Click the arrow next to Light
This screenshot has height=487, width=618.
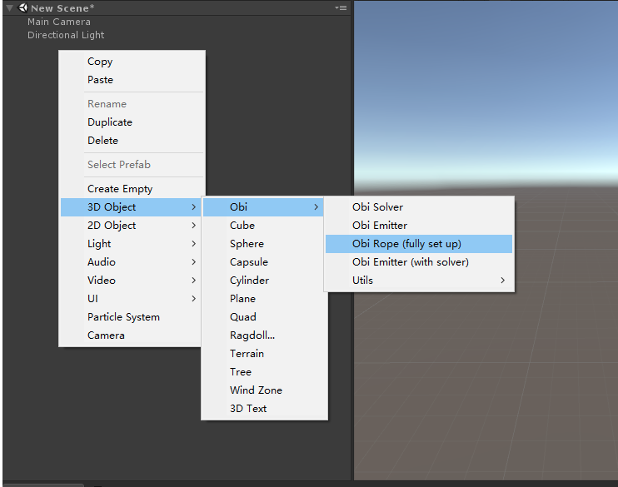pos(193,243)
